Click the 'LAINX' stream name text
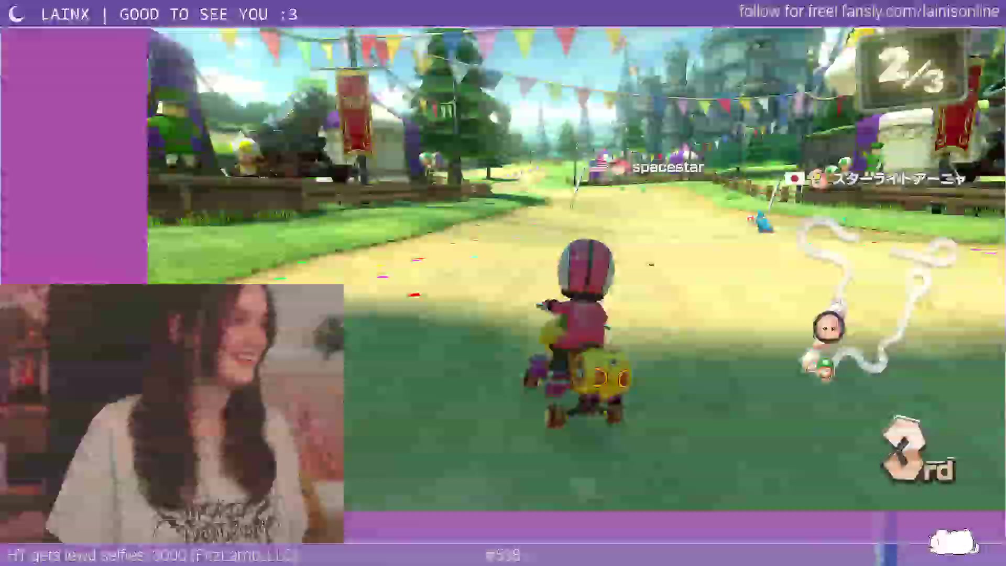 pyautogui.click(x=65, y=14)
